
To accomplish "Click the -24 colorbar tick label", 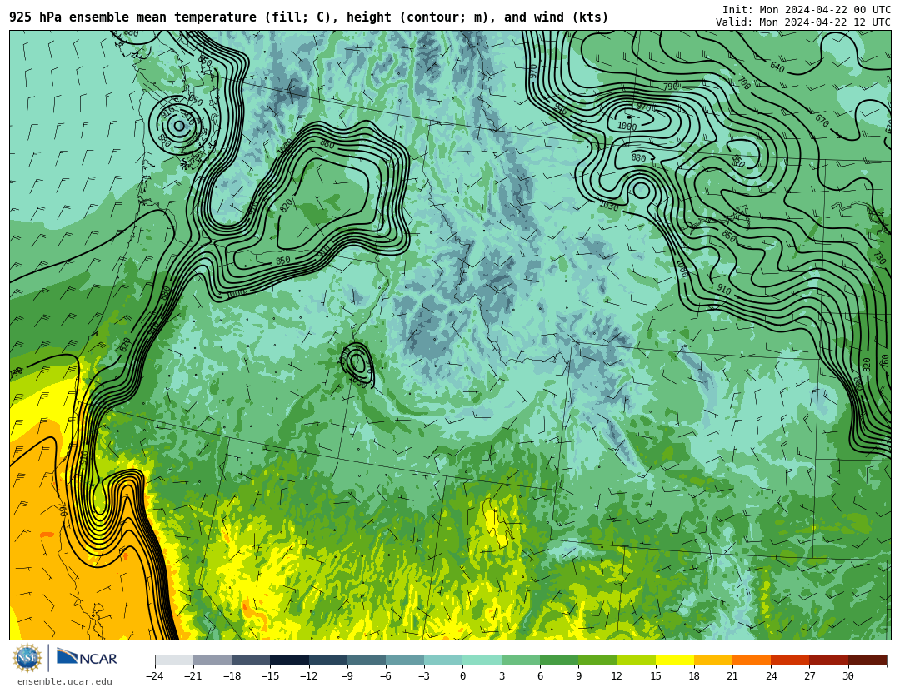I will pos(155,676).
